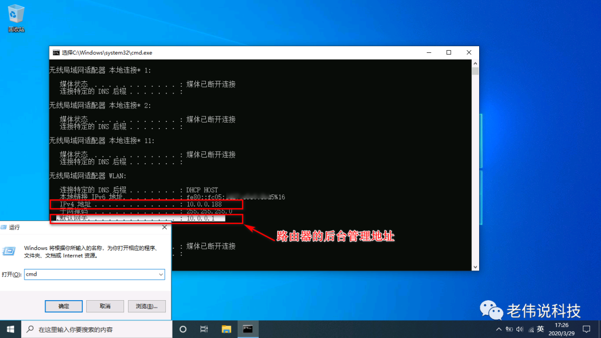Screen dimensions: 601x338
Task: Click the Run dialog description text
Action: pyautogui.click(x=91, y=252)
